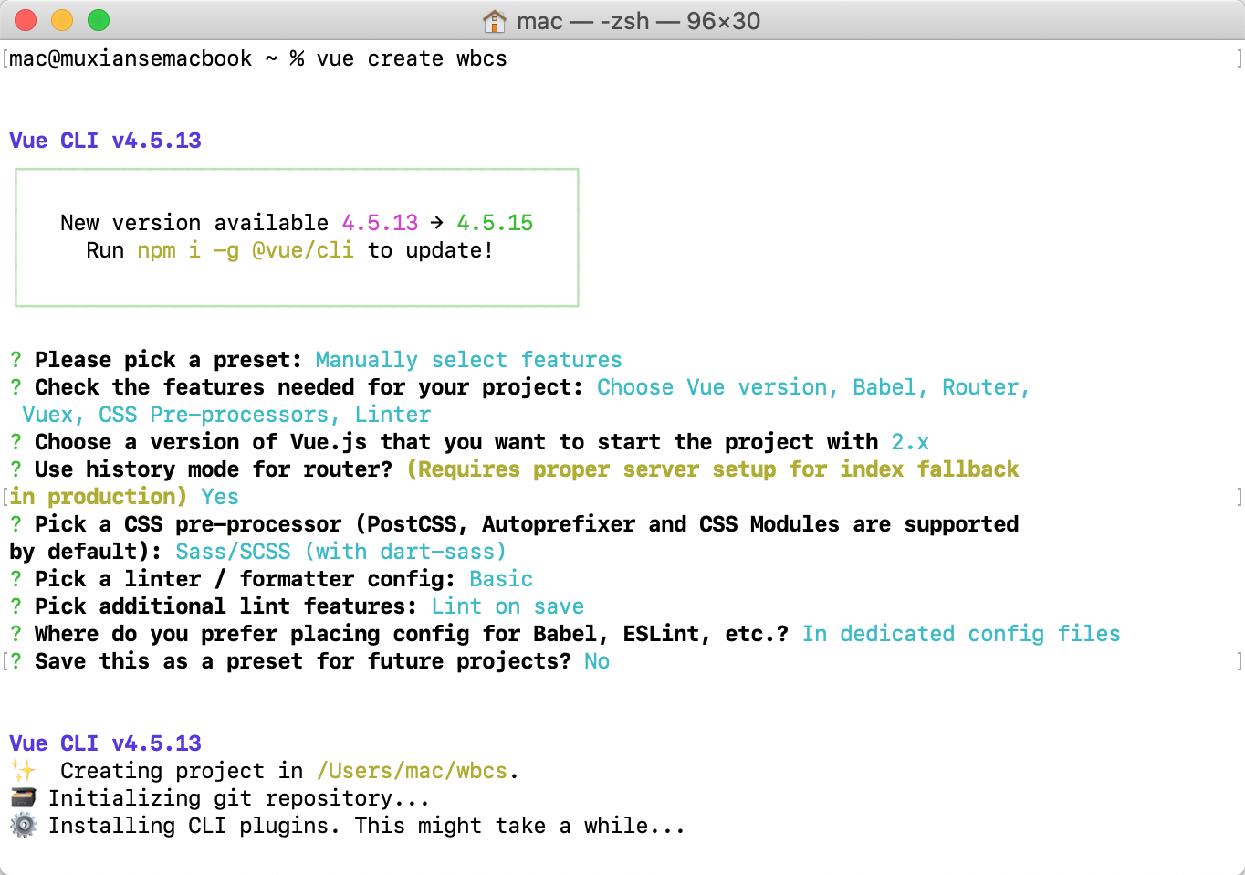This screenshot has height=875, width=1245.
Task: Click the linter config answer 'Basic'
Action: point(501,579)
